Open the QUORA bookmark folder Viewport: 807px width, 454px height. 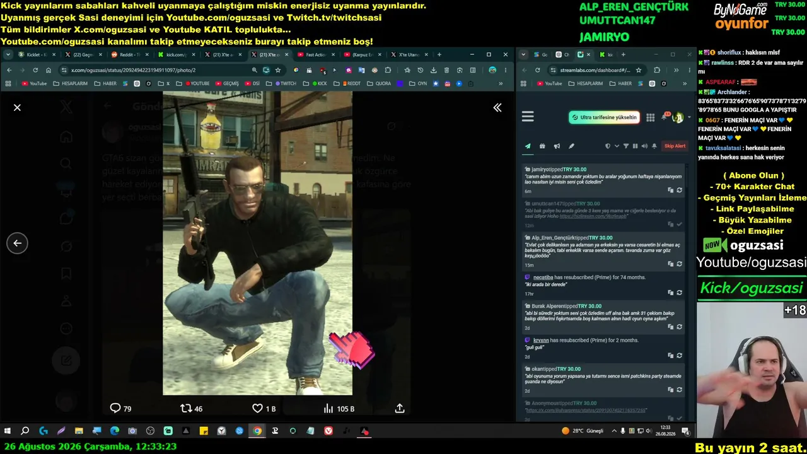pyautogui.click(x=378, y=83)
